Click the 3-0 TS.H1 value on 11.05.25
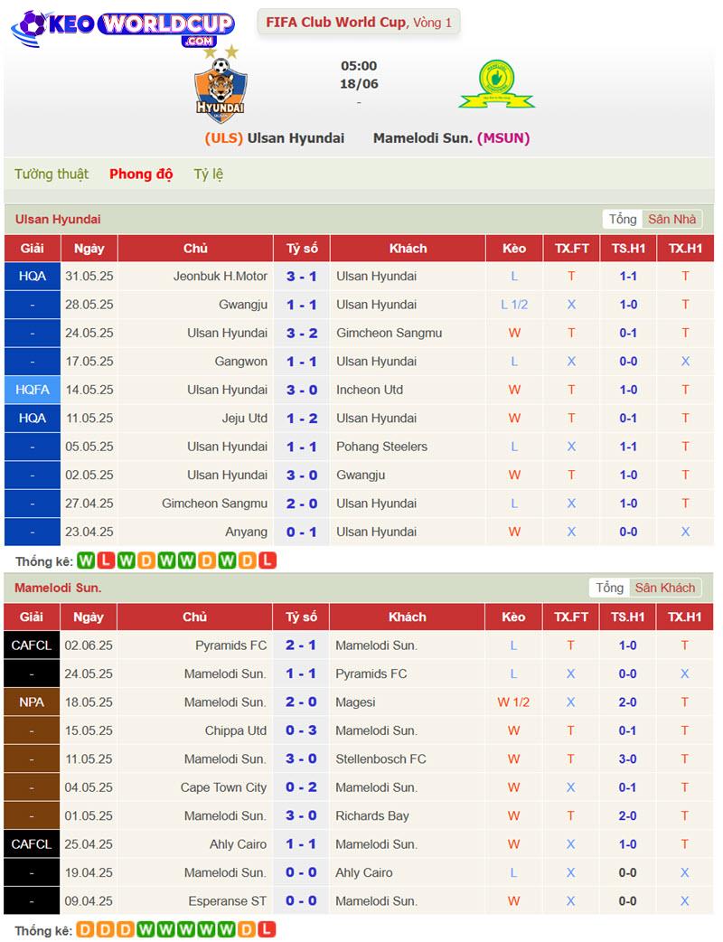 [627, 758]
